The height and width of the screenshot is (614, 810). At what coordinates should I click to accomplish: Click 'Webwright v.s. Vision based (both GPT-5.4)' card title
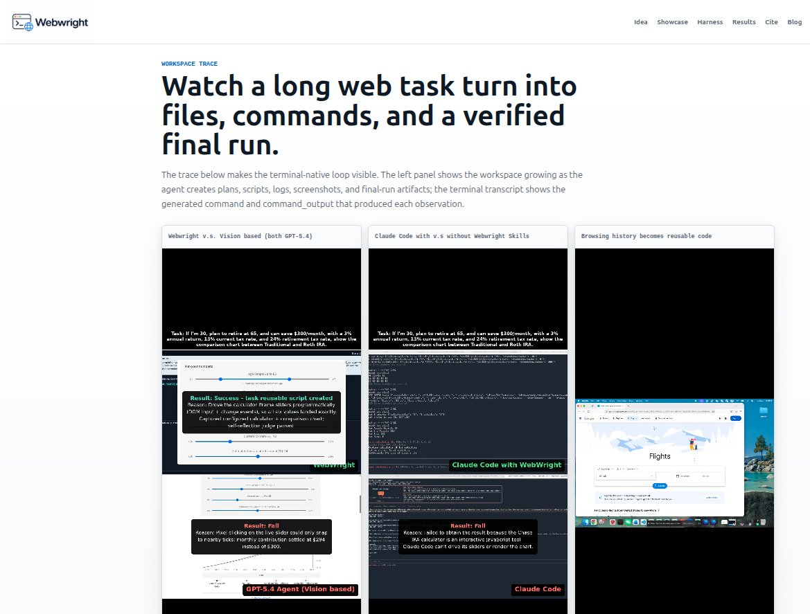point(240,236)
